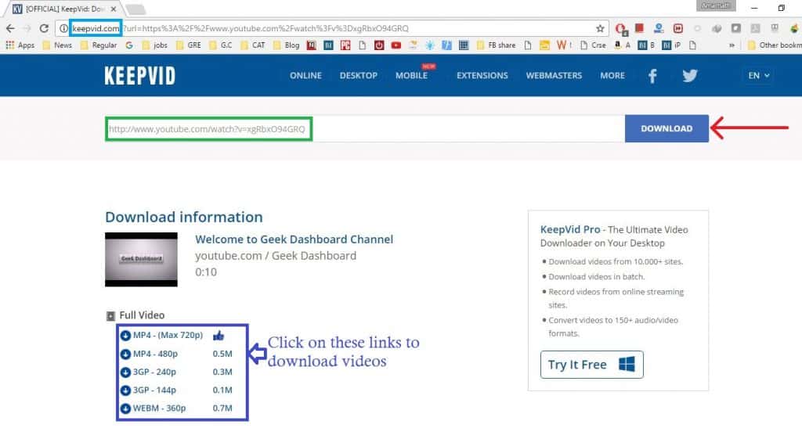
Task: Open the Crse bookmark
Action: (x=594, y=45)
